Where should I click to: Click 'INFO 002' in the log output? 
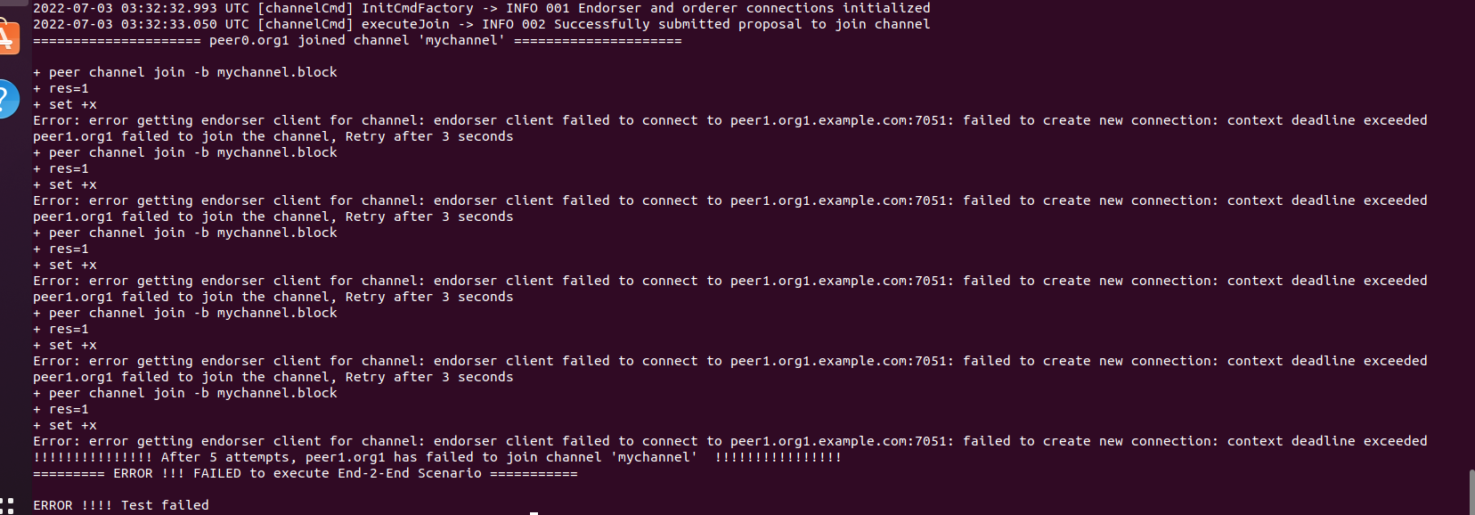(x=514, y=24)
